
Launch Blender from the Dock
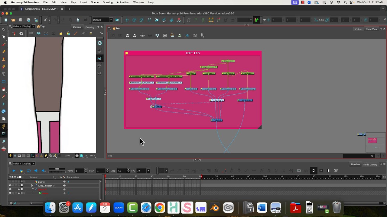pos(214,208)
